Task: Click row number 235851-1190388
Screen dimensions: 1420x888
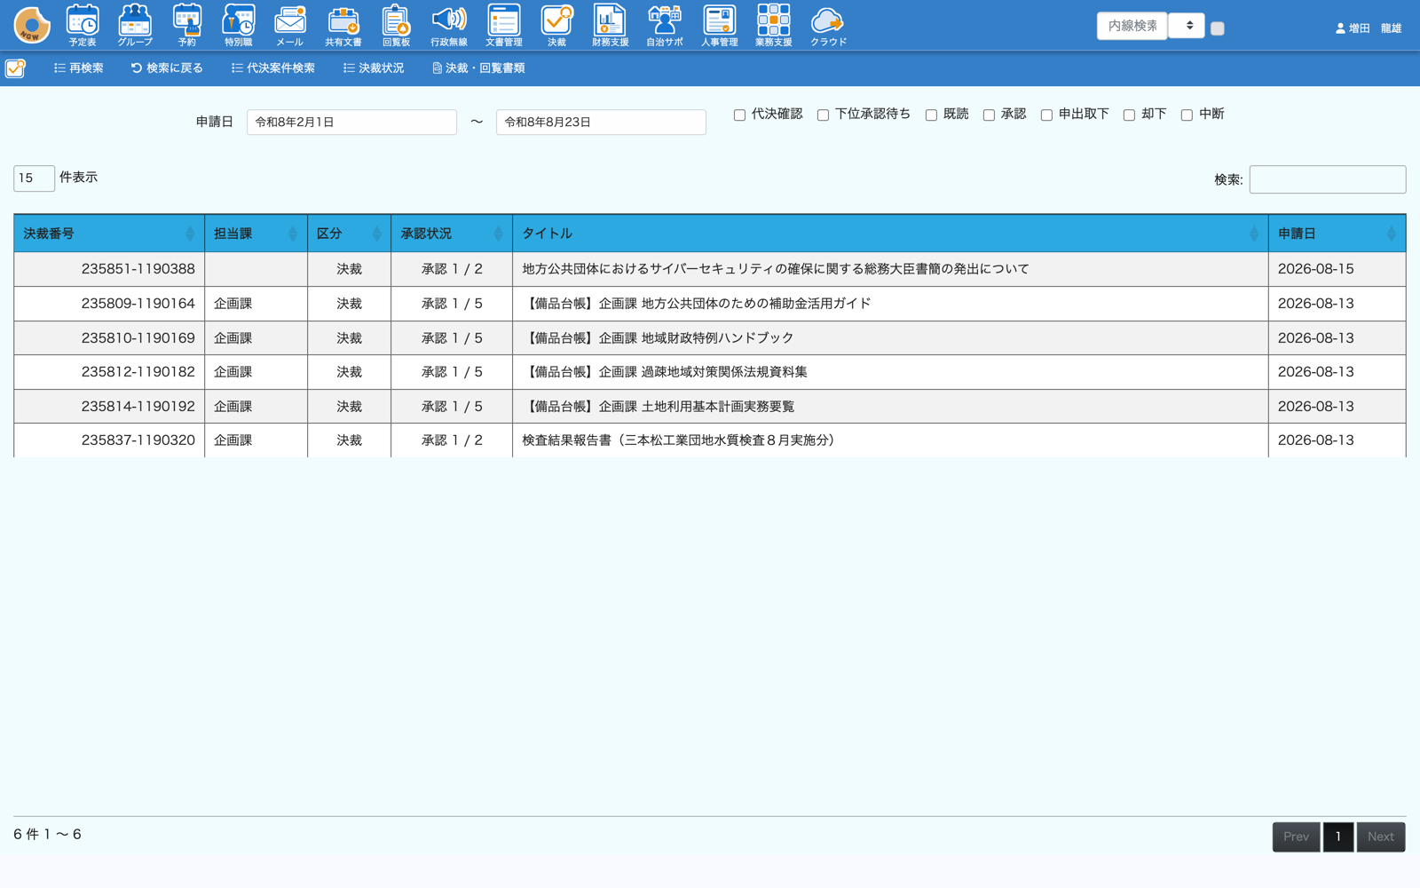Action: tap(138, 269)
